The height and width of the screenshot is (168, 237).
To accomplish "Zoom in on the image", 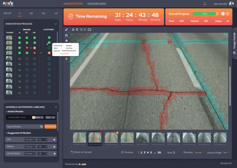I will click(81, 30).
